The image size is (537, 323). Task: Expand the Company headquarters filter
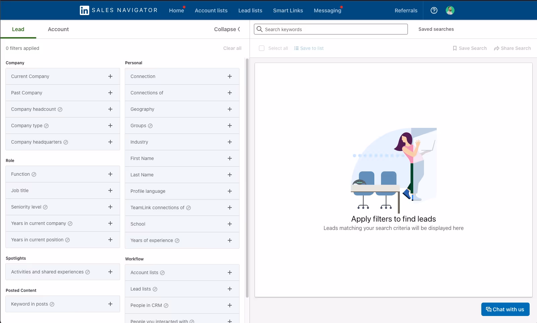(63, 142)
